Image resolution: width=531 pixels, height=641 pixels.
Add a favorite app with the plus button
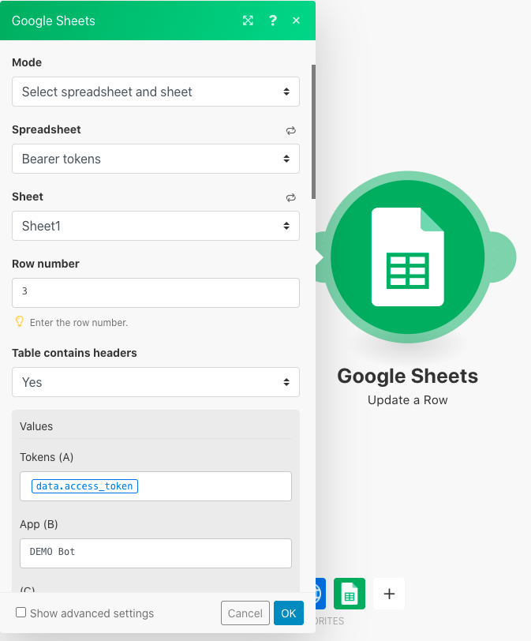[x=389, y=594]
